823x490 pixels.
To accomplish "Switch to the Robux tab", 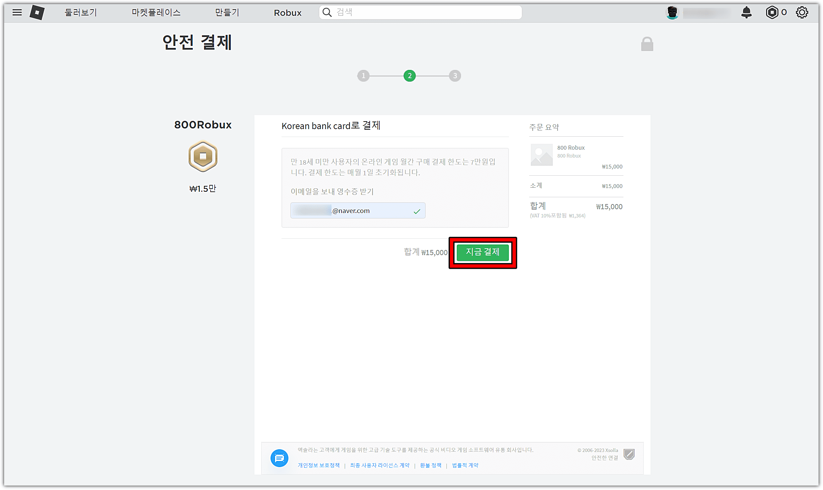I will 287,13.
